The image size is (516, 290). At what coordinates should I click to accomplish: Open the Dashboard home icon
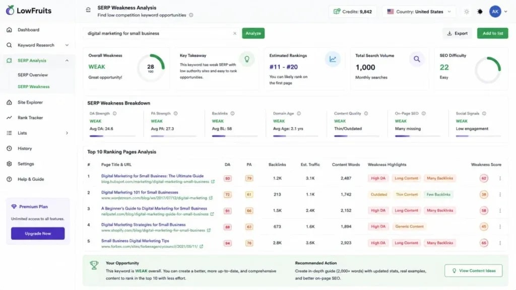coord(9,30)
